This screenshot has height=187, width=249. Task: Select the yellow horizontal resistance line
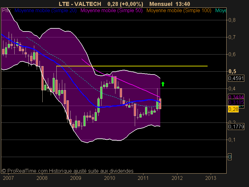(x=132, y=66)
